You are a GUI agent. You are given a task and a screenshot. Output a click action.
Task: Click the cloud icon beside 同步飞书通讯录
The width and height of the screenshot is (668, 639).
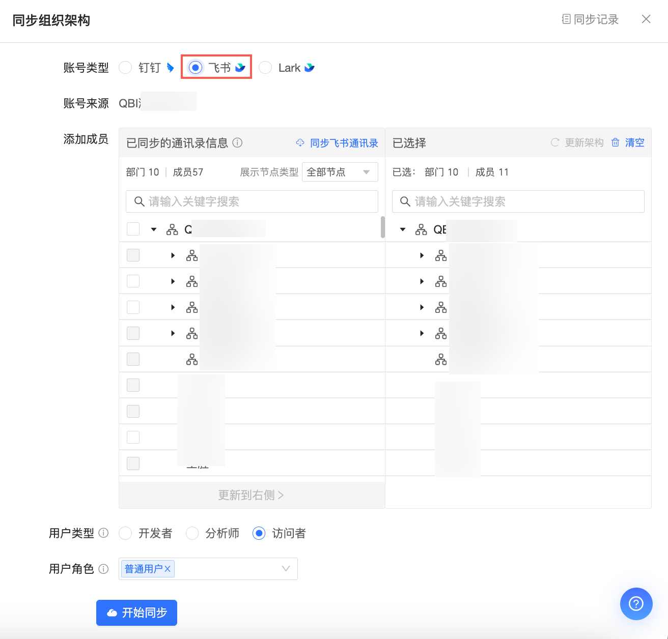tap(300, 143)
